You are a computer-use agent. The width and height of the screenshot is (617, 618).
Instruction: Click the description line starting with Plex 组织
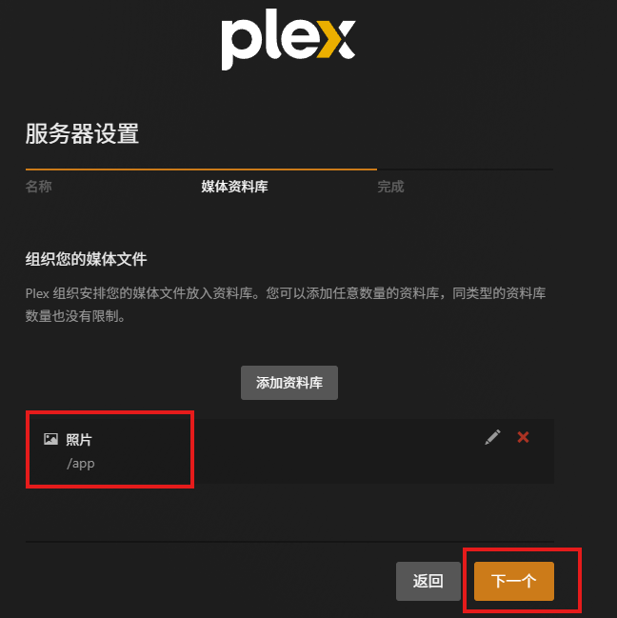tap(286, 293)
